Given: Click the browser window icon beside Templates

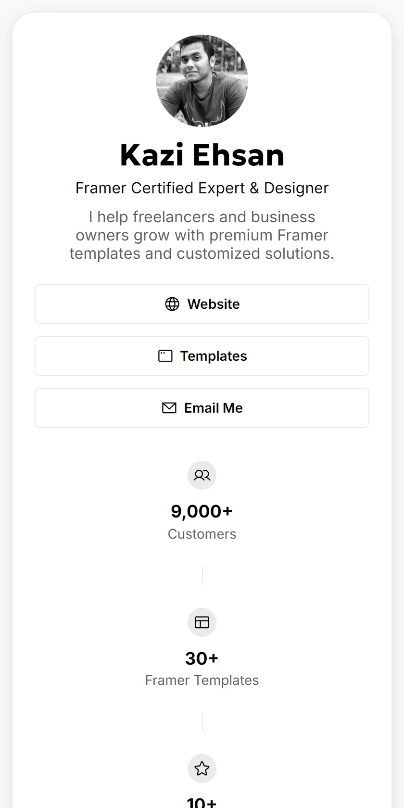Looking at the screenshot, I should tap(165, 356).
